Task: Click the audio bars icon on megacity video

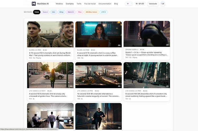Action: (119, 86)
